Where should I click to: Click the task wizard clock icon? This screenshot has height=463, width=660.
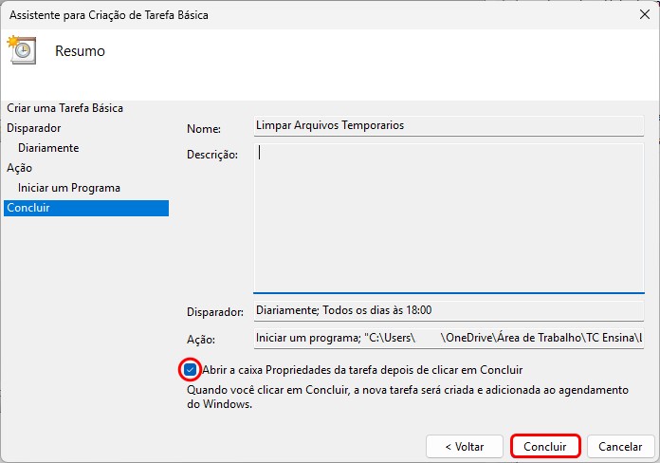coord(21,50)
